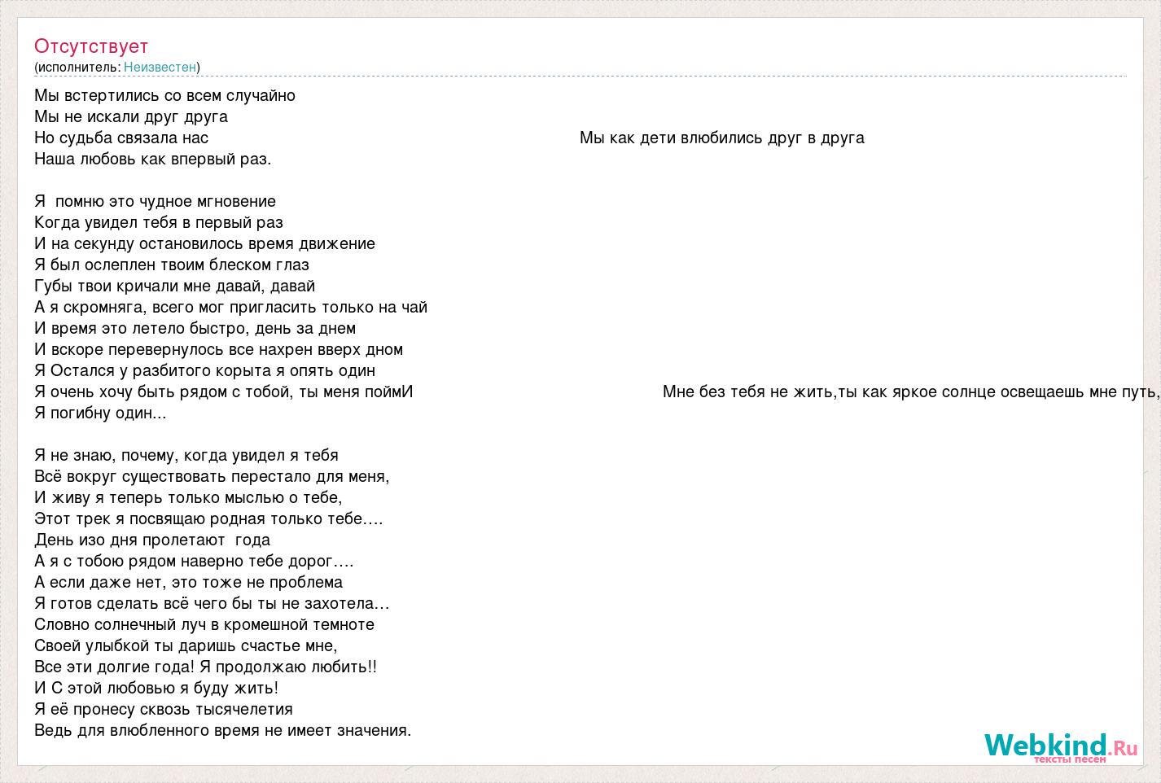Image resolution: width=1161 pixels, height=783 pixels.
Task: Click 'Я не знаю, почему' line
Action: coord(186,456)
